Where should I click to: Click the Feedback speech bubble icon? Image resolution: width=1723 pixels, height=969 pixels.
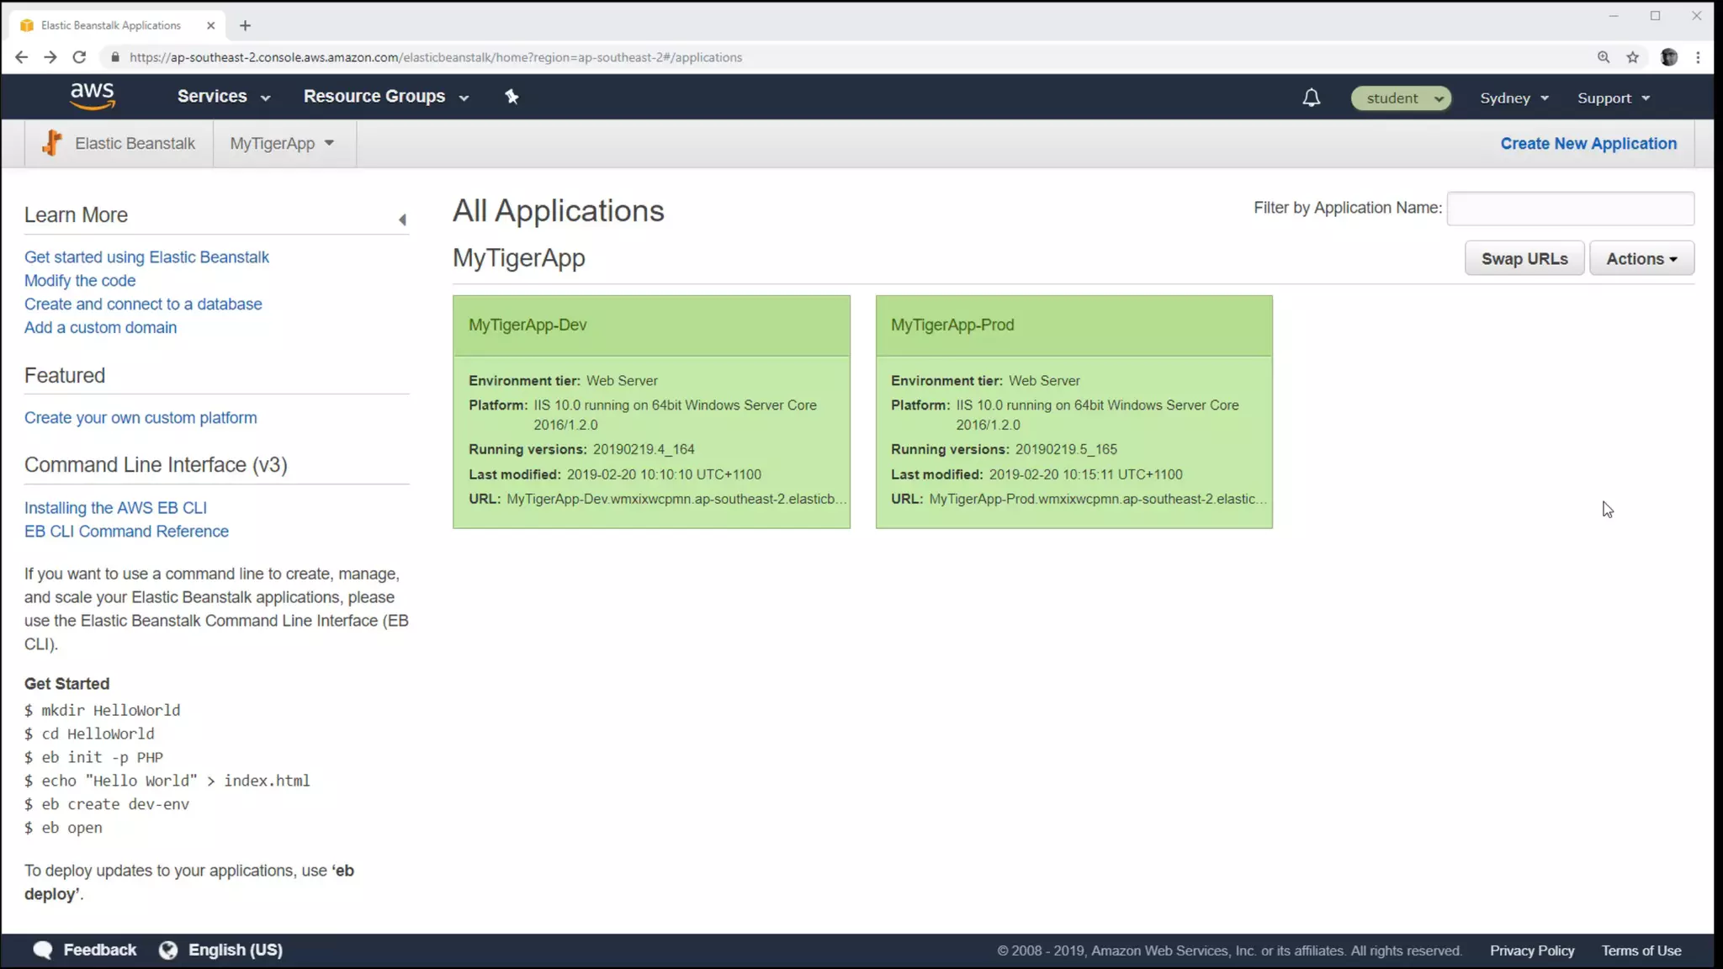click(43, 950)
